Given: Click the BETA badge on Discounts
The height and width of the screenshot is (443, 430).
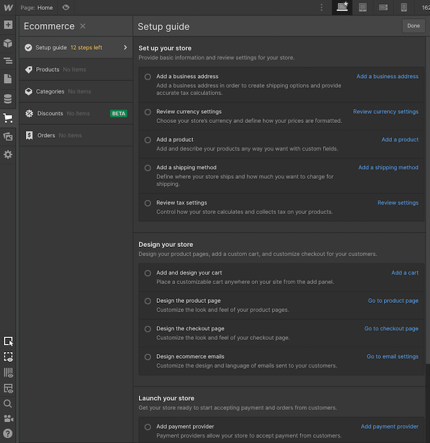Looking at the screenshot, I should [x=119, y=114].
